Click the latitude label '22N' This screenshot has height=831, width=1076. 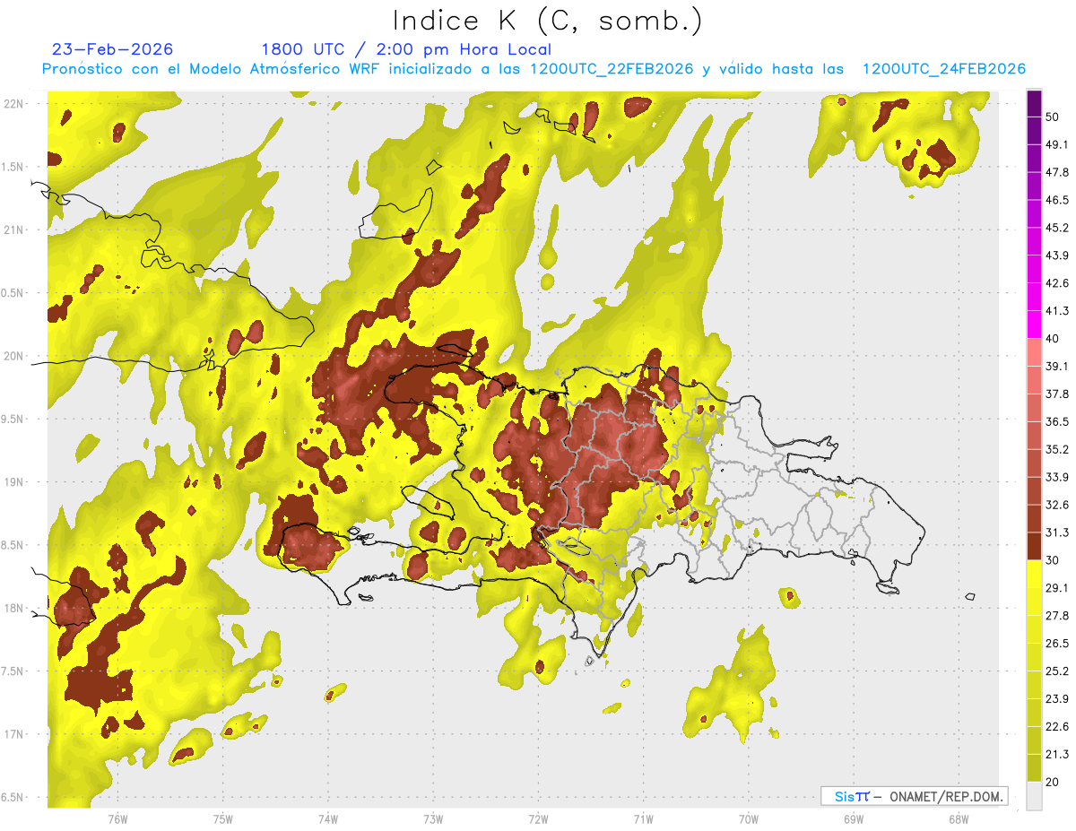(13, 104)
